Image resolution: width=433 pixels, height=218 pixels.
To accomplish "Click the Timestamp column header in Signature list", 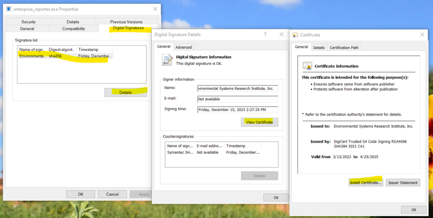I will pos(95,50).
